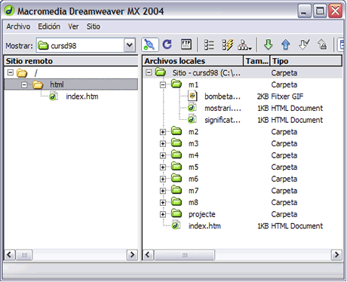Click the Sitio - cursd98 root folder icon
The image size is (347, 282).
click(x=160, y=72)
